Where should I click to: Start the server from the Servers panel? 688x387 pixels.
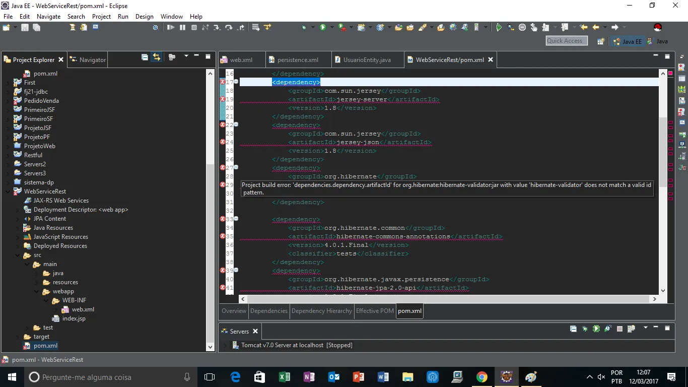[x=596, y=329]
